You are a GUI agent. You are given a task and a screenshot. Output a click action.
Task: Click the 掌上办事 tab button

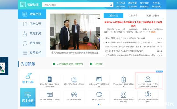[28, 78]
